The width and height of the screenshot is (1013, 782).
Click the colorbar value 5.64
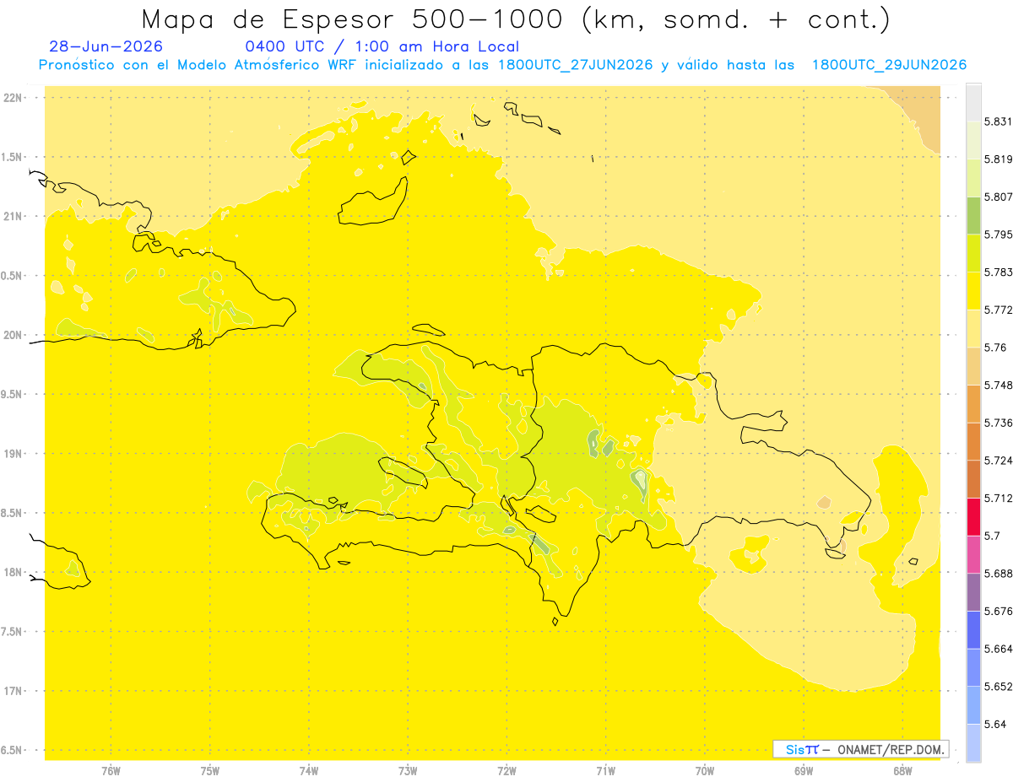[994, 724]
